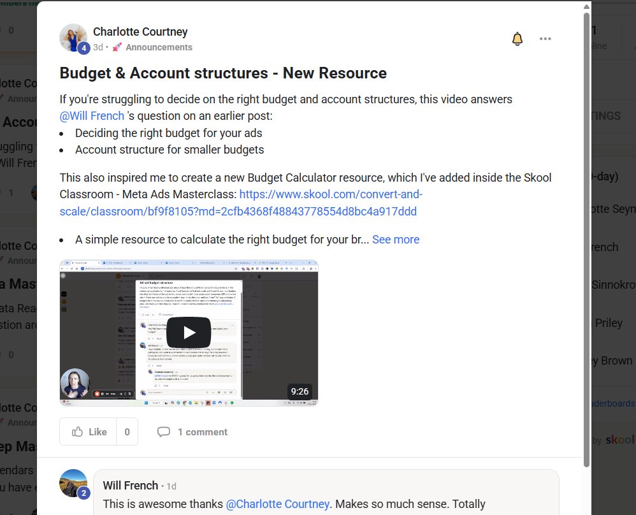
Task: Open the skool.com classroom URL link
Action: point(241,203)
